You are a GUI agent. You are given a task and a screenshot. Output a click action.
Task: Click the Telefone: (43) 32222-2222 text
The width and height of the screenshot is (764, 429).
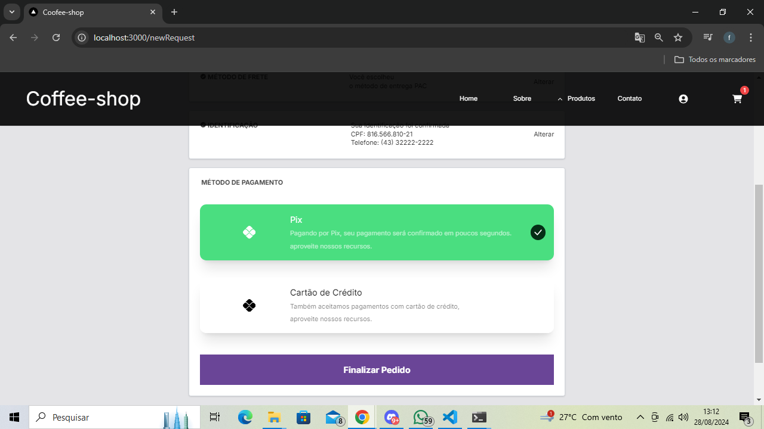(x=392, y=143)
